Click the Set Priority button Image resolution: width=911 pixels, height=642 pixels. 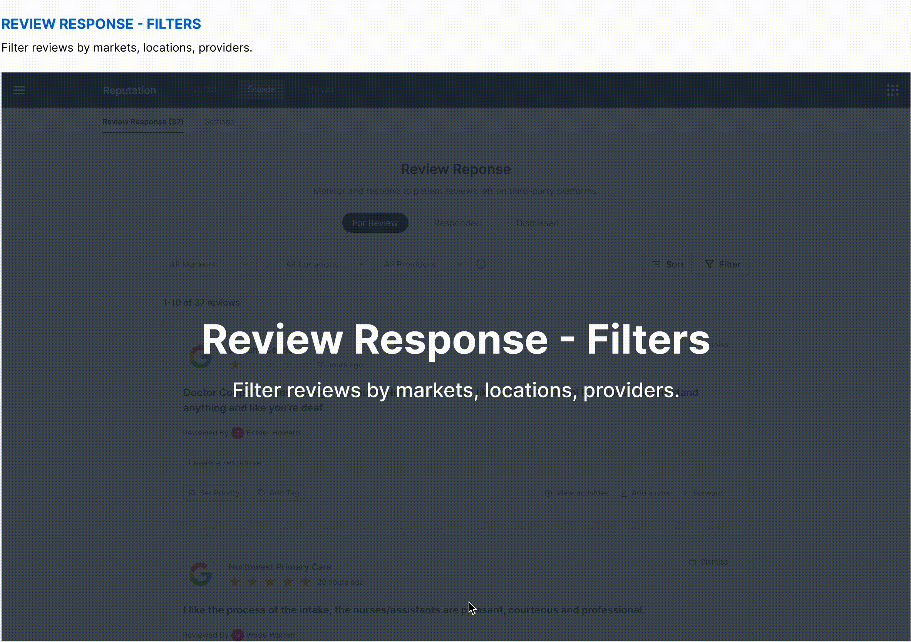(214, 494)
